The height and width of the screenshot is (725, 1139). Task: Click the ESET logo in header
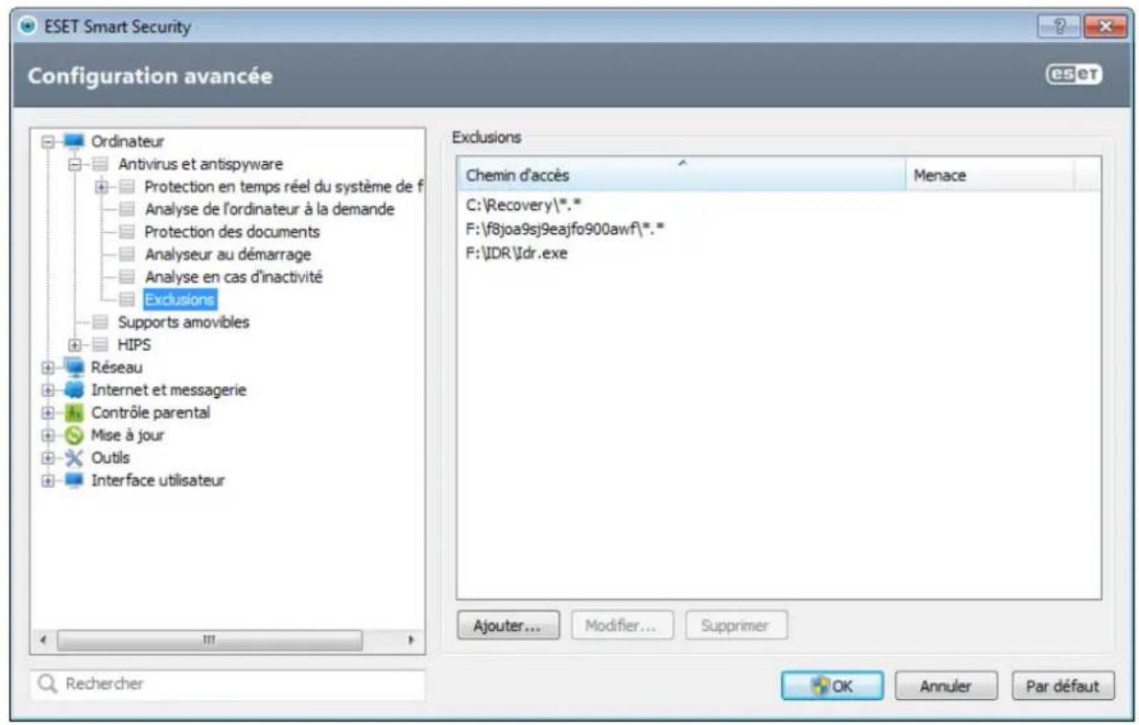tap(1075, 74)
